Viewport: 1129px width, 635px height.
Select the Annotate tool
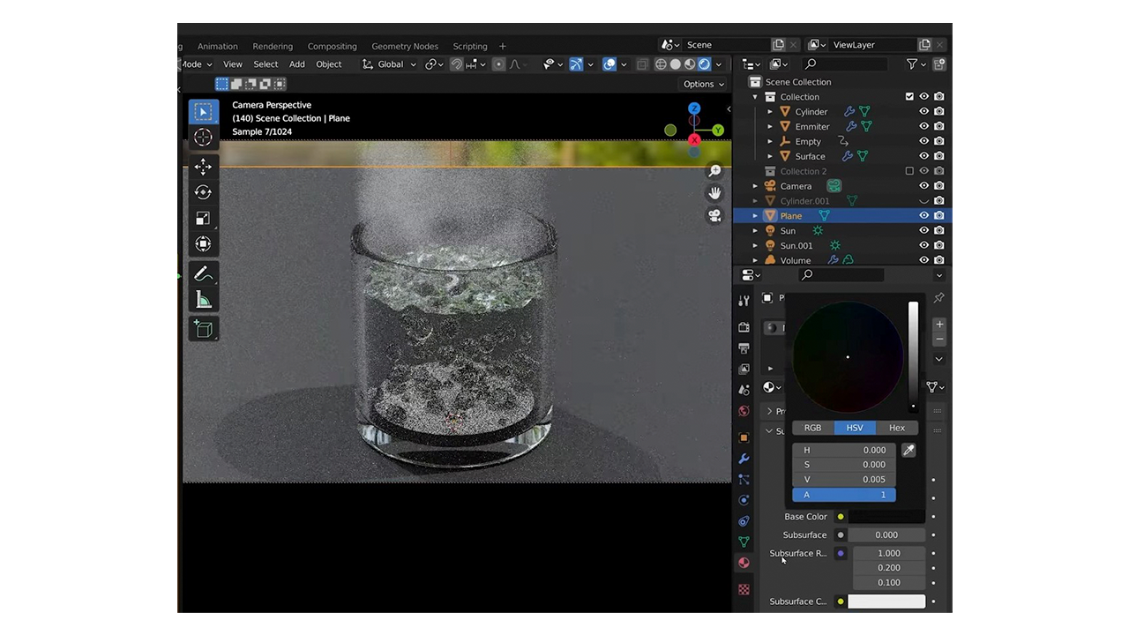203,274
